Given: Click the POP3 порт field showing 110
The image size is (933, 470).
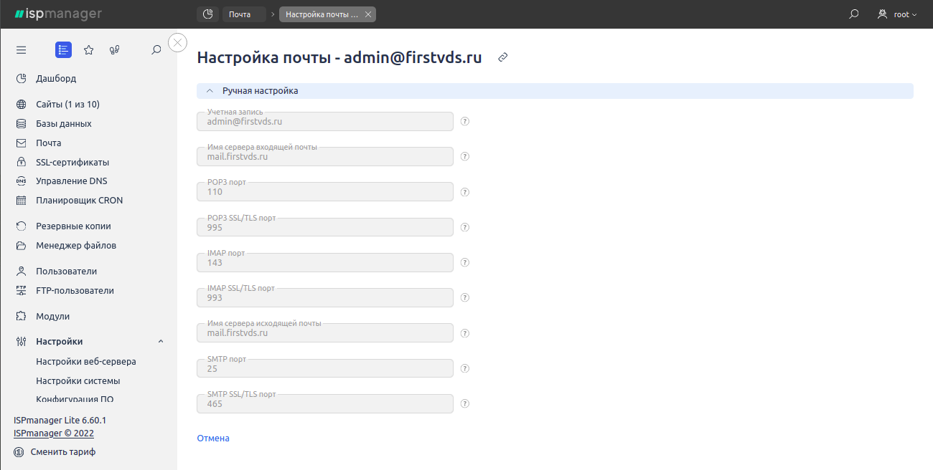Looking at the screenshot, I should click(x=325, y=192).
